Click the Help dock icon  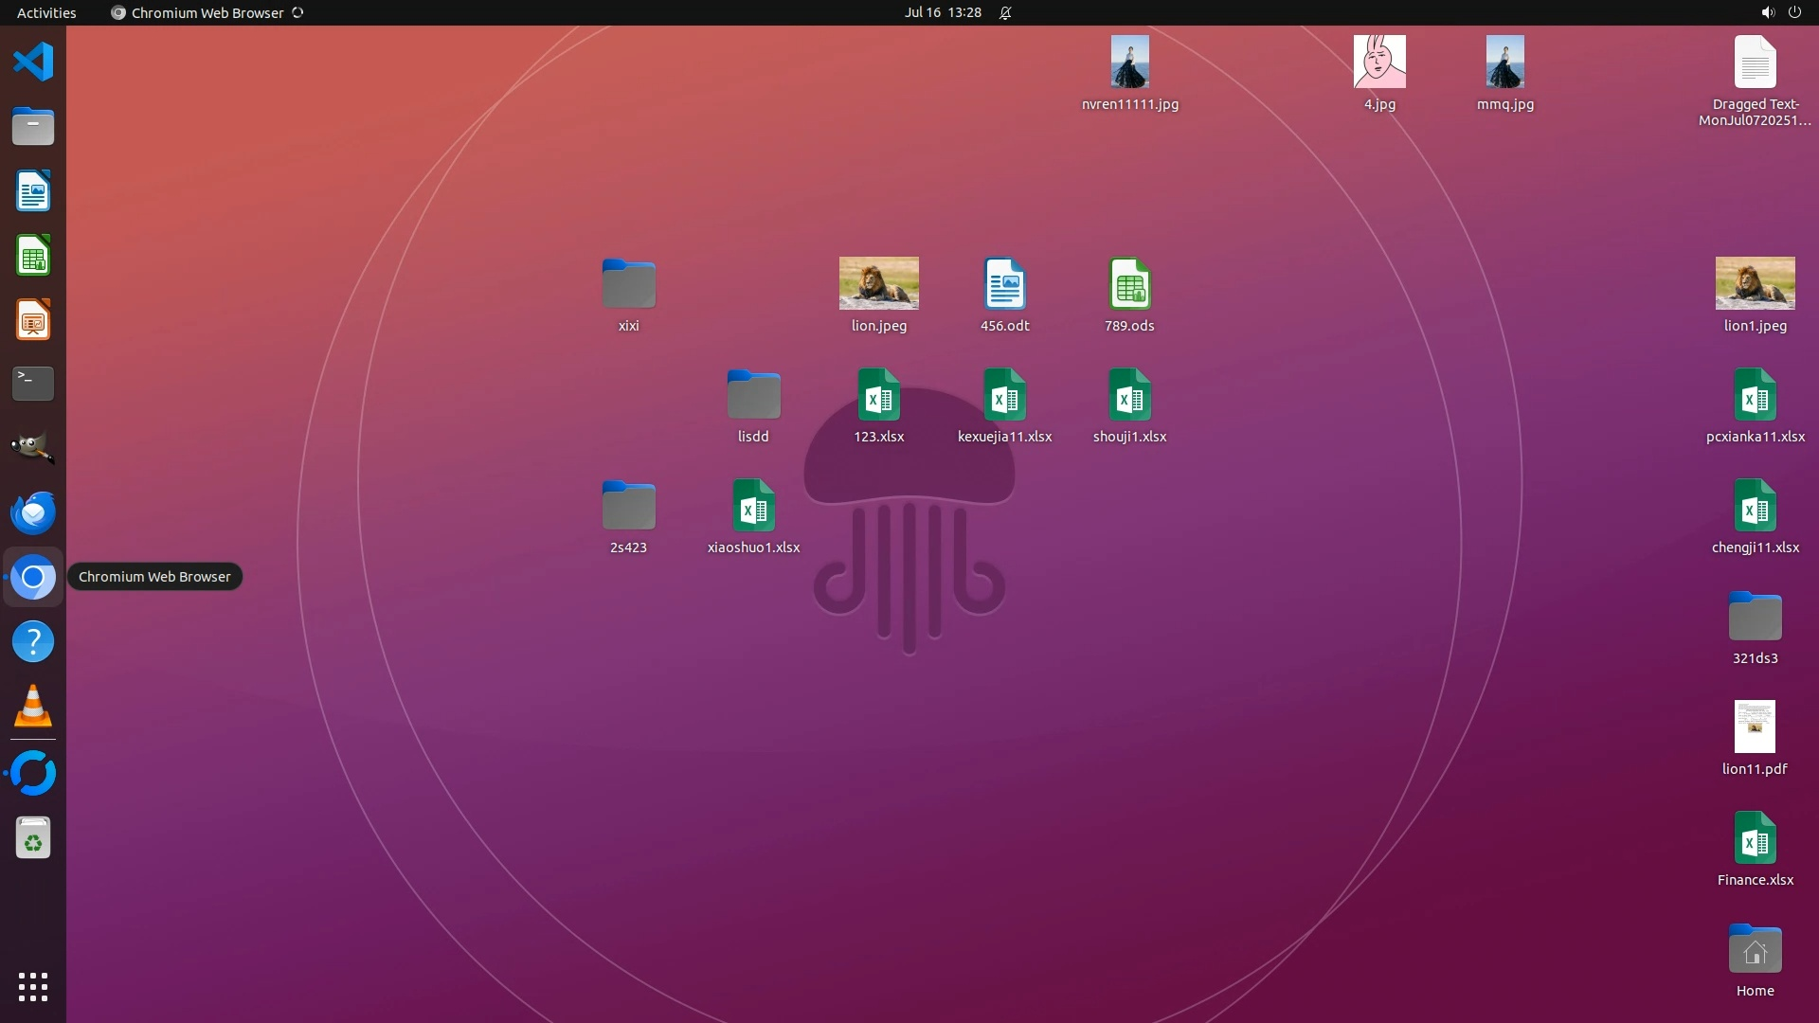pos(33,642)
